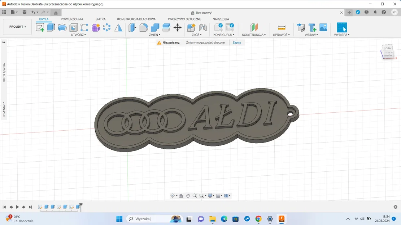This screenshot has height=225, width=401.
Task: Switch to the SIATKA tab
Action: pos(100,19)
